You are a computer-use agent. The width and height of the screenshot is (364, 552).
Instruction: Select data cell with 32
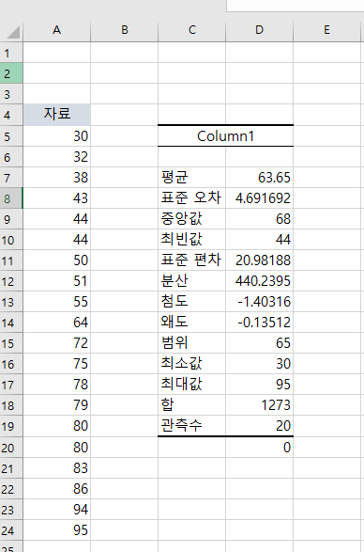(x=57, y=157)
